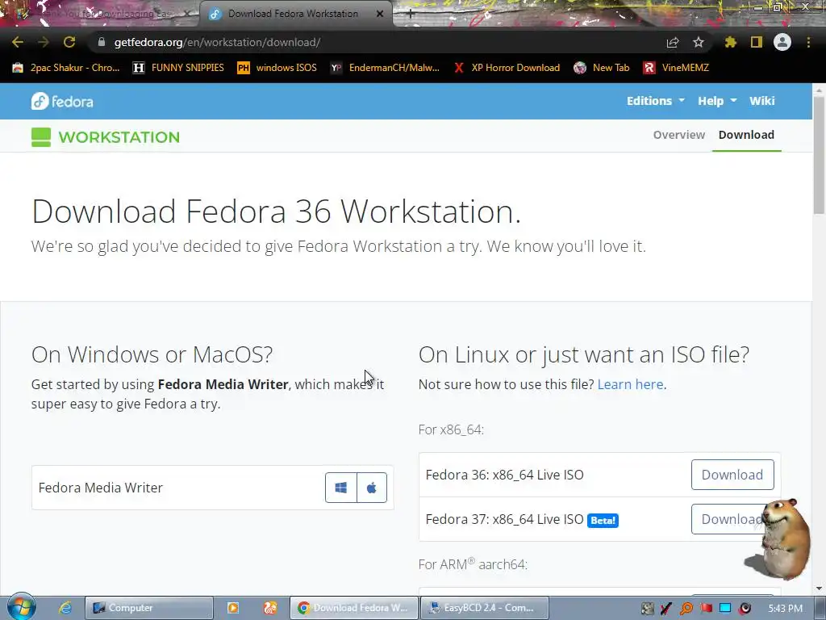826x620 pixels.
Task: Go back with the browser back arrow
Action: [18, 42]
